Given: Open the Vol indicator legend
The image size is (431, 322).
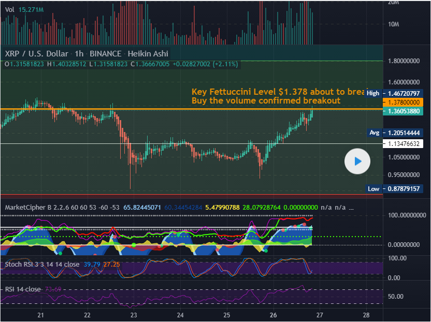Looking at the screenshot, I should [9, 9].
